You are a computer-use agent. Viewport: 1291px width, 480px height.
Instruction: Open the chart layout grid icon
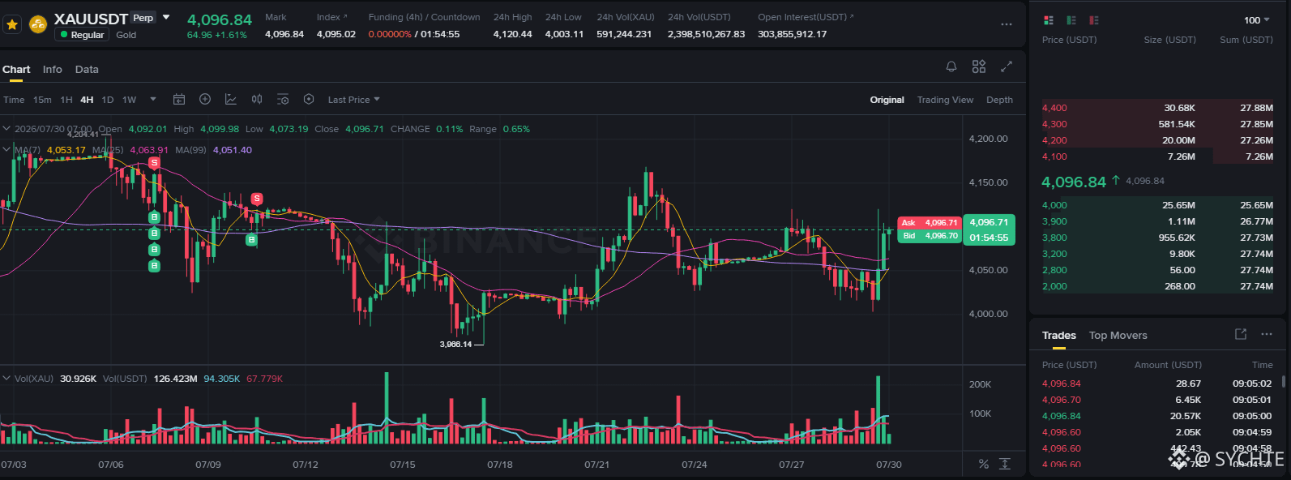(979, 66)
